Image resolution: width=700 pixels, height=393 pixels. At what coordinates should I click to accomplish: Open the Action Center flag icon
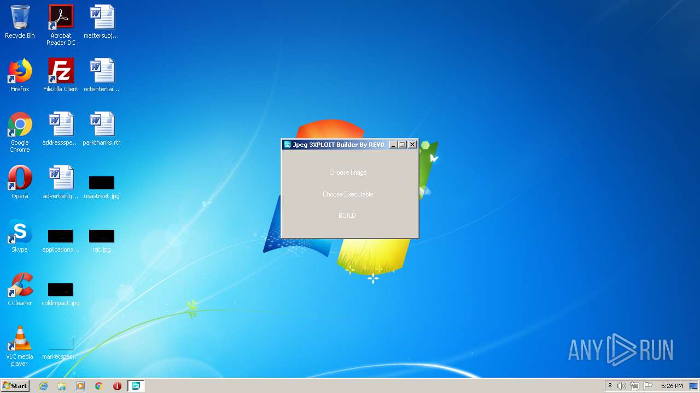coord(648,386)
